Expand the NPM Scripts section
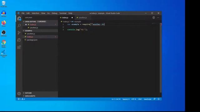The height and width of the screenshot is (112, 200). coord(40,96)
